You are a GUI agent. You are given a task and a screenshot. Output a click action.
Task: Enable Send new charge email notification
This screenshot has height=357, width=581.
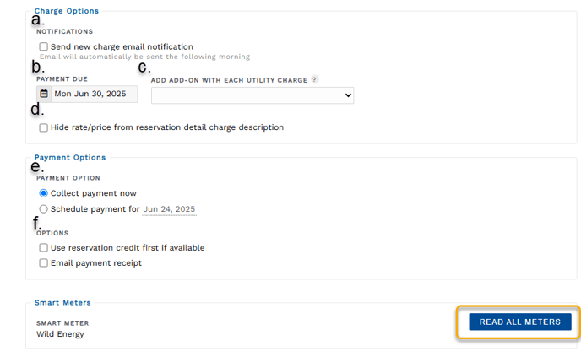pyautogui.click(x=43, y=46)
